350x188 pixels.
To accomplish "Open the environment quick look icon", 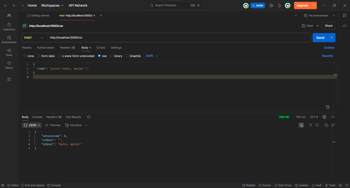I will point(344,15).
